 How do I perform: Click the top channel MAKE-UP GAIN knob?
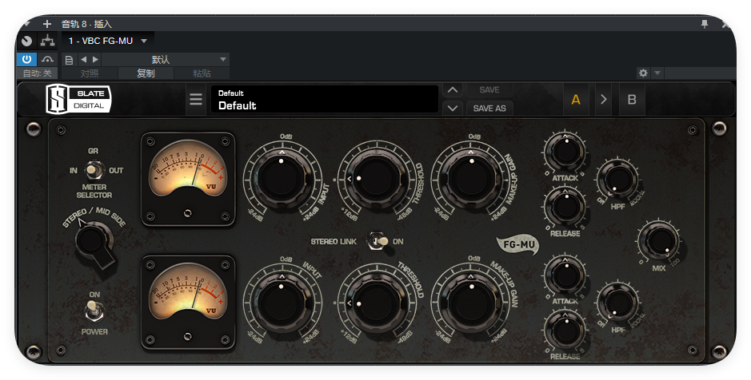click(471, 178)
